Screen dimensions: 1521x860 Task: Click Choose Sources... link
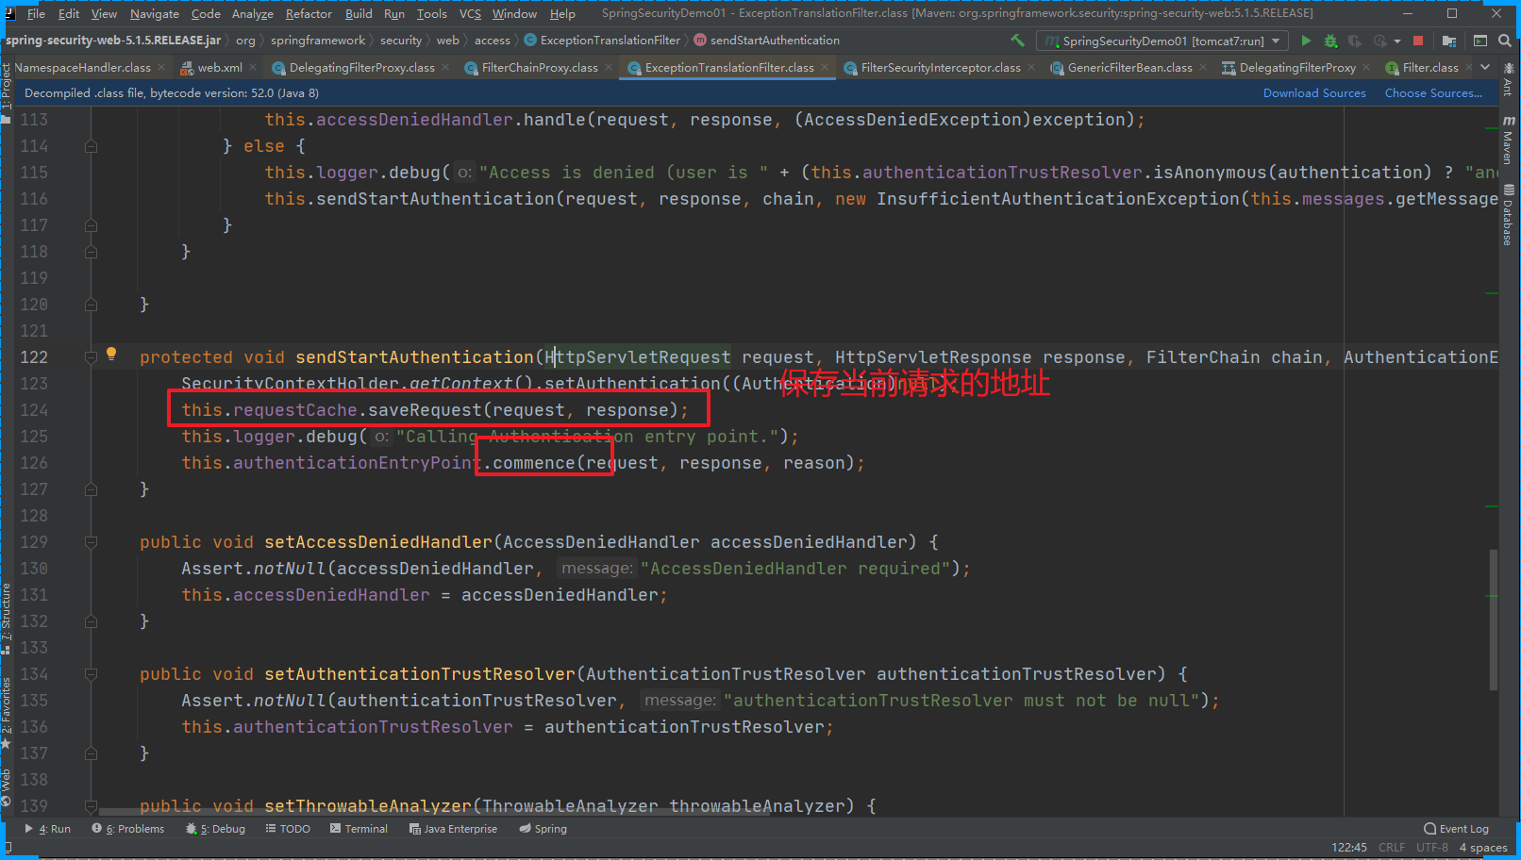1433,93
